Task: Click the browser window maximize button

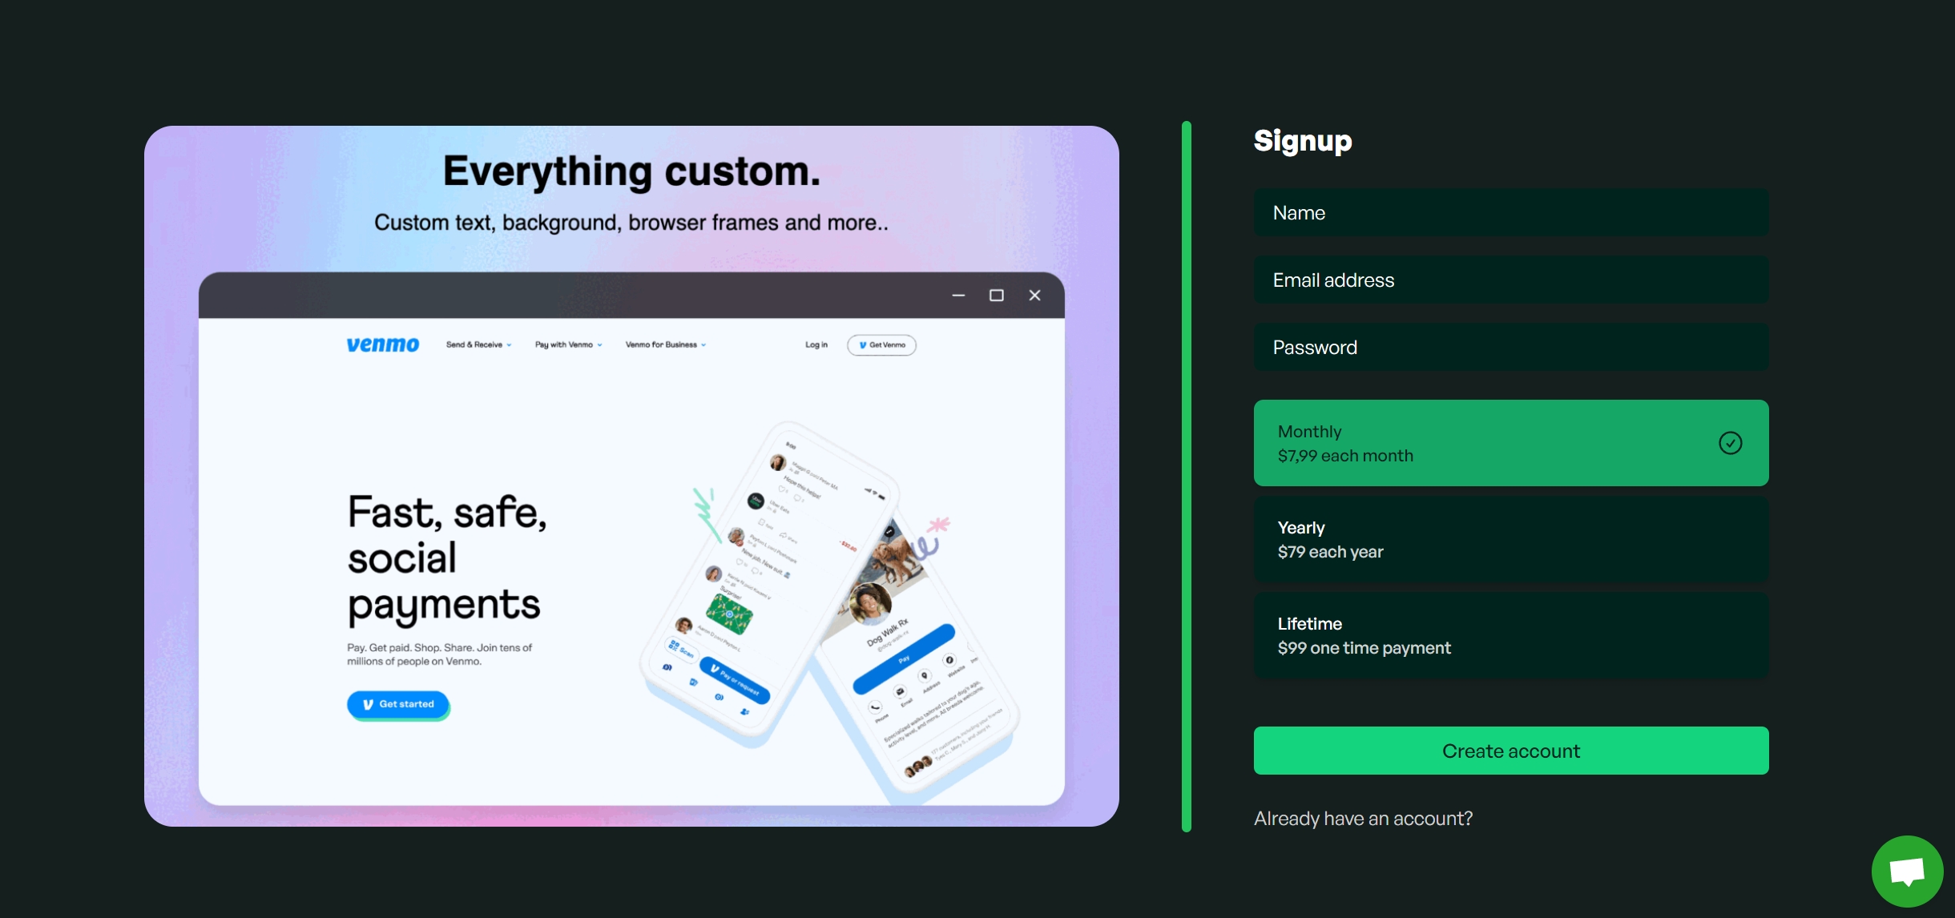Action: [996, 296]
